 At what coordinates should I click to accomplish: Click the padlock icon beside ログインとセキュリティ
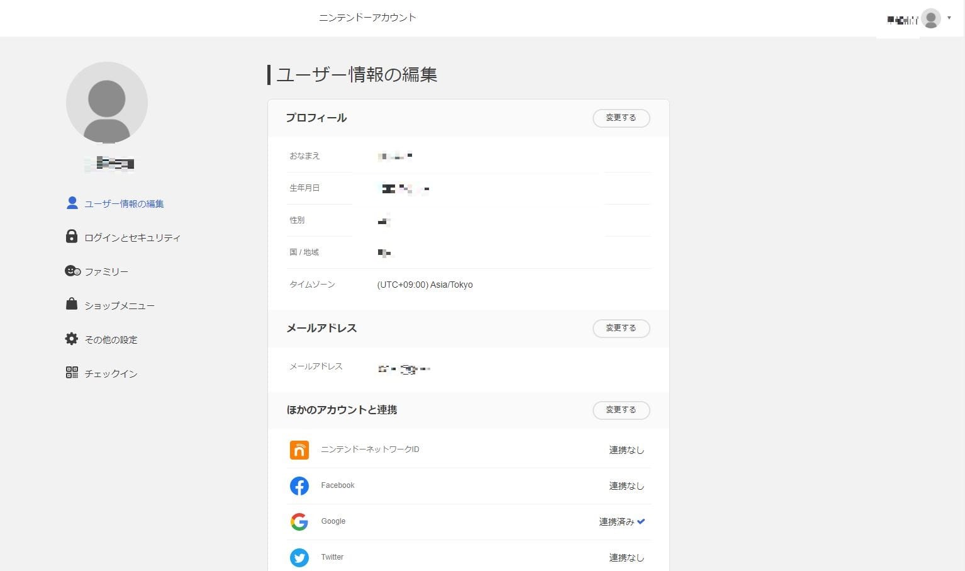[x=72, y=236]
